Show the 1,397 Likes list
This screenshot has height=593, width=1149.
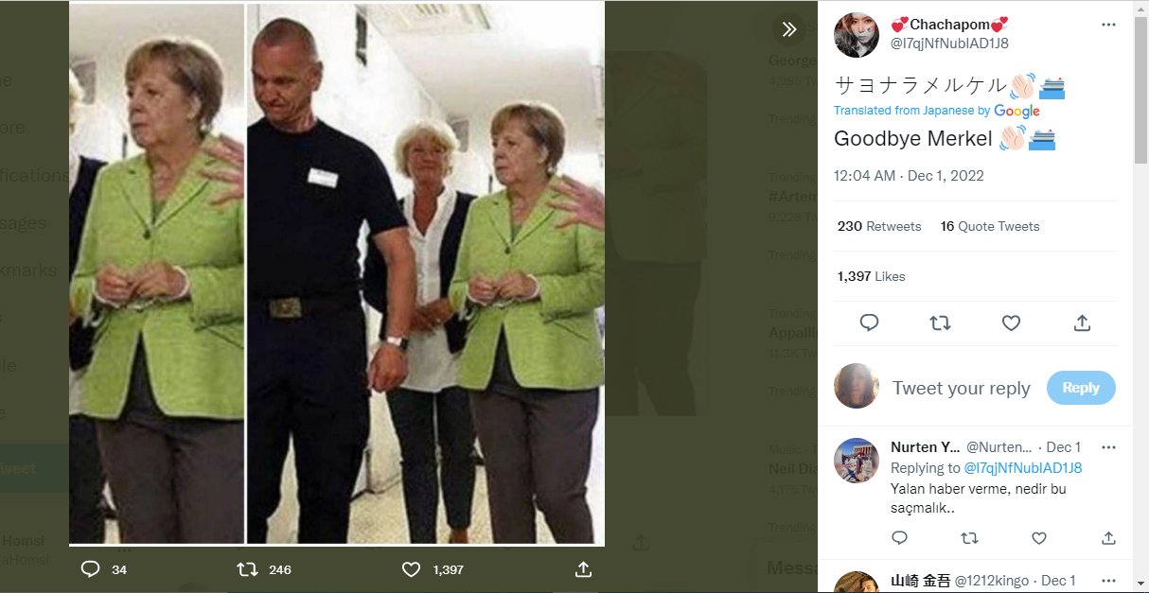click(x=871, y=276)
